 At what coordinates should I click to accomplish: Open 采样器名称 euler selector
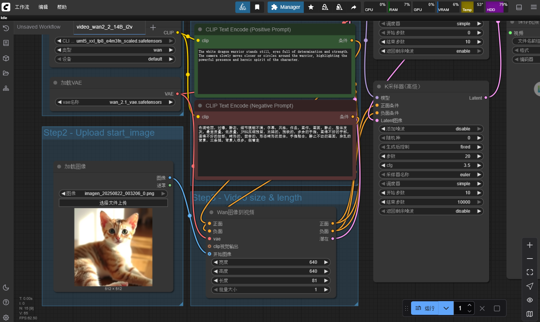(x=431, y=175)
